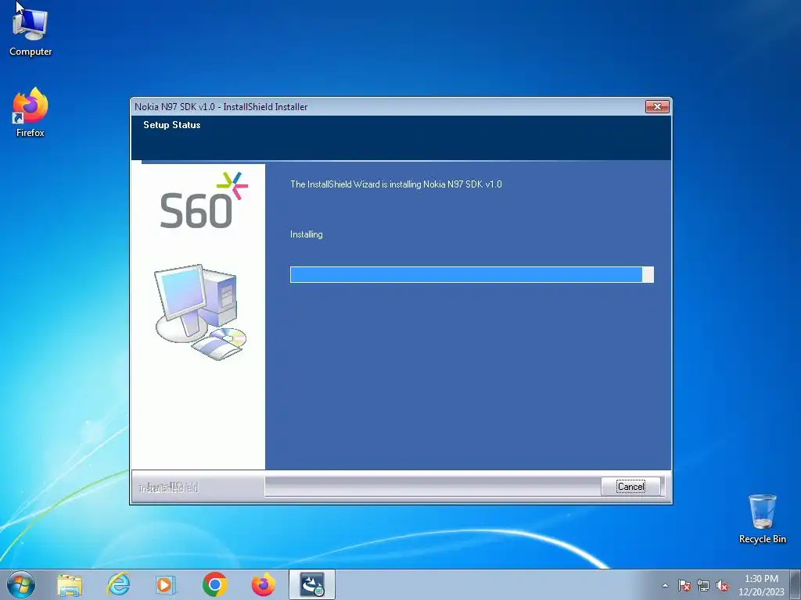Open File Explorer from the taskbar

pos(70,584)
